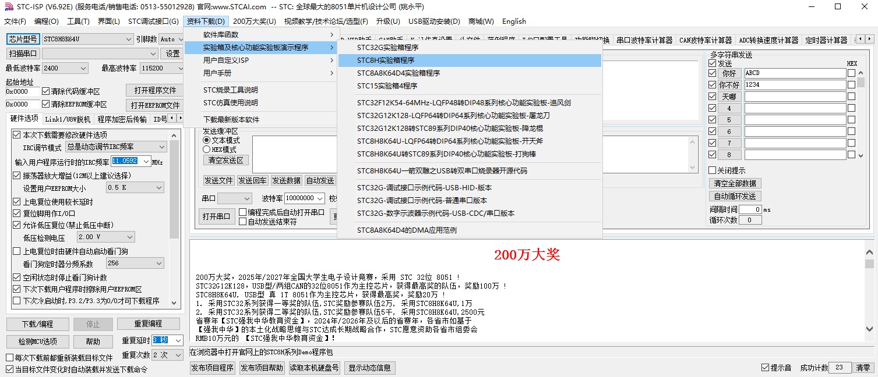Click the 间隔时间 interval input field
Viewport: 878px width, 377px height.
[750, 209]
